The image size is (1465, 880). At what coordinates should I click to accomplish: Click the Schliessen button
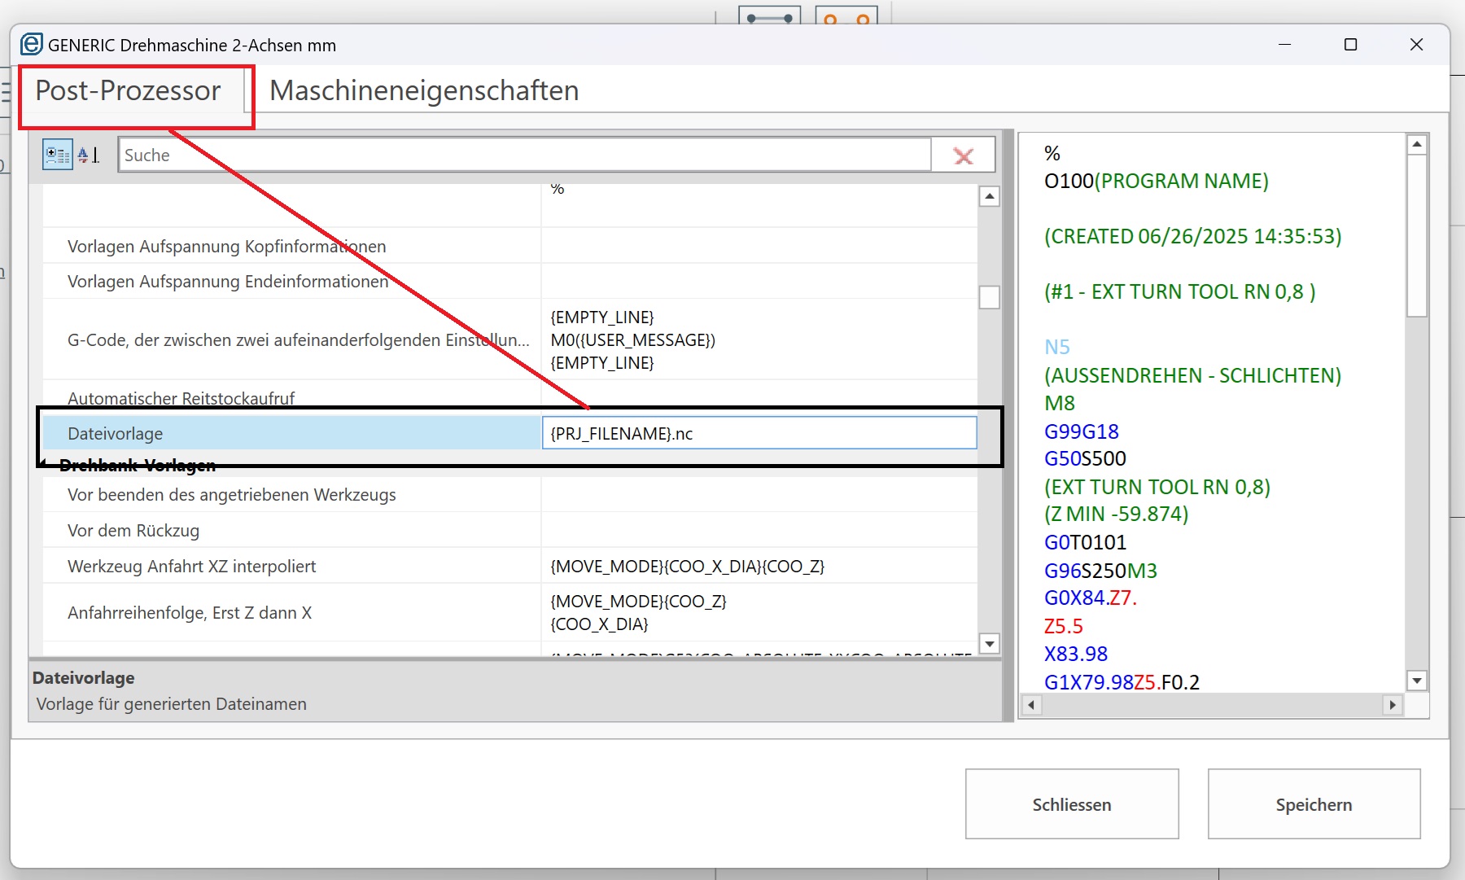point(1072,804)
